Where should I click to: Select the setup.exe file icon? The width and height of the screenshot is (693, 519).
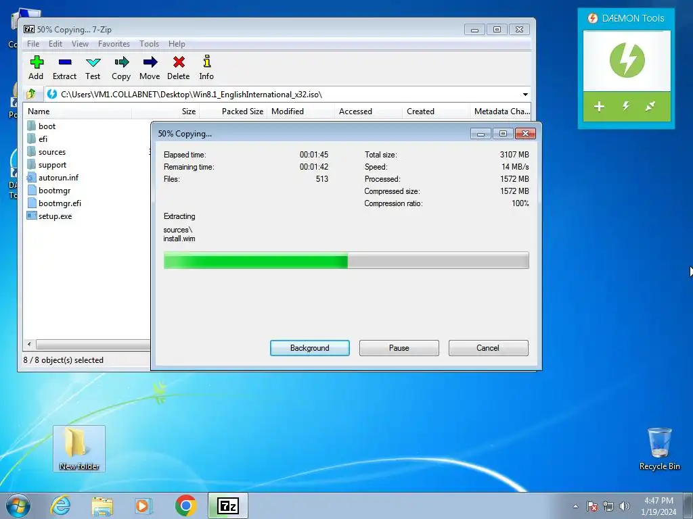coord(31,216)
